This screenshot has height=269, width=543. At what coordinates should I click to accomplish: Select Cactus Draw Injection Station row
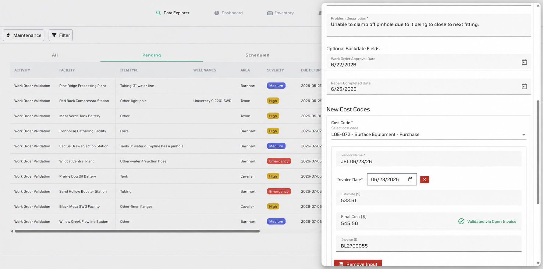point(166,146)
